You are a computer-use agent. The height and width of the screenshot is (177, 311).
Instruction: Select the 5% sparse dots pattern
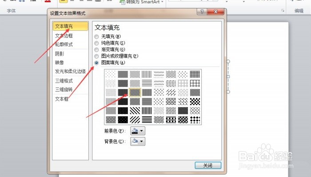tap(111, 75)
